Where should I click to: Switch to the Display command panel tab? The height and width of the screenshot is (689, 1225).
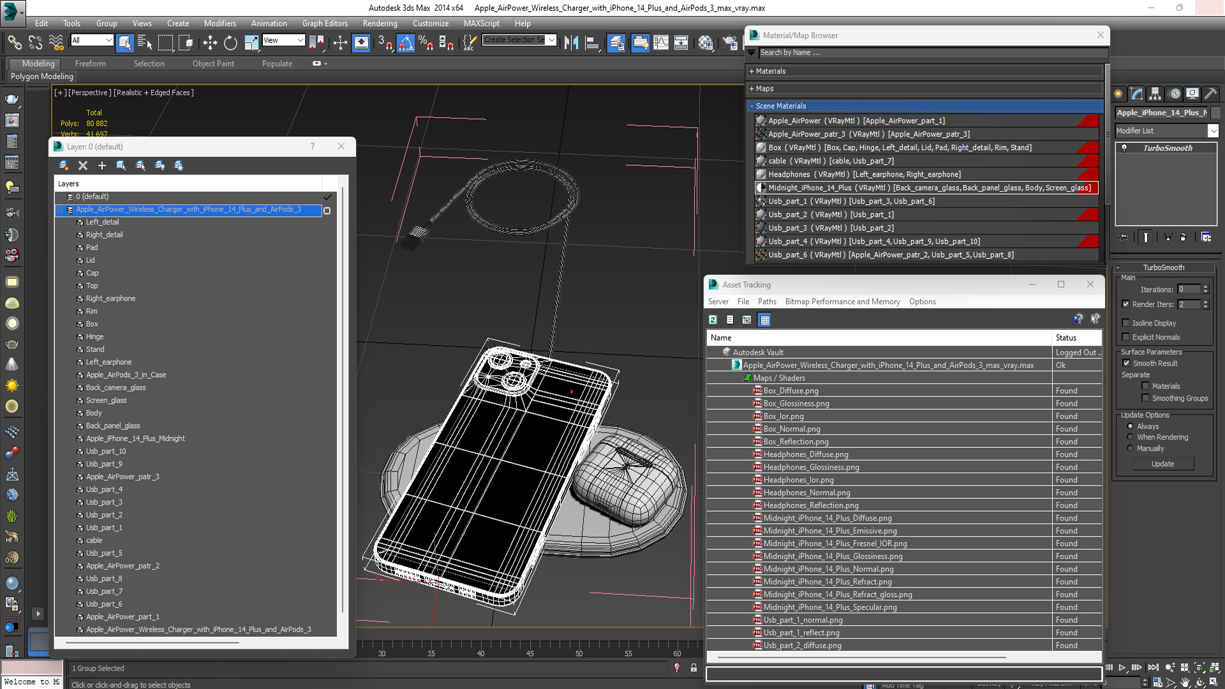[x=1192, y=94]
